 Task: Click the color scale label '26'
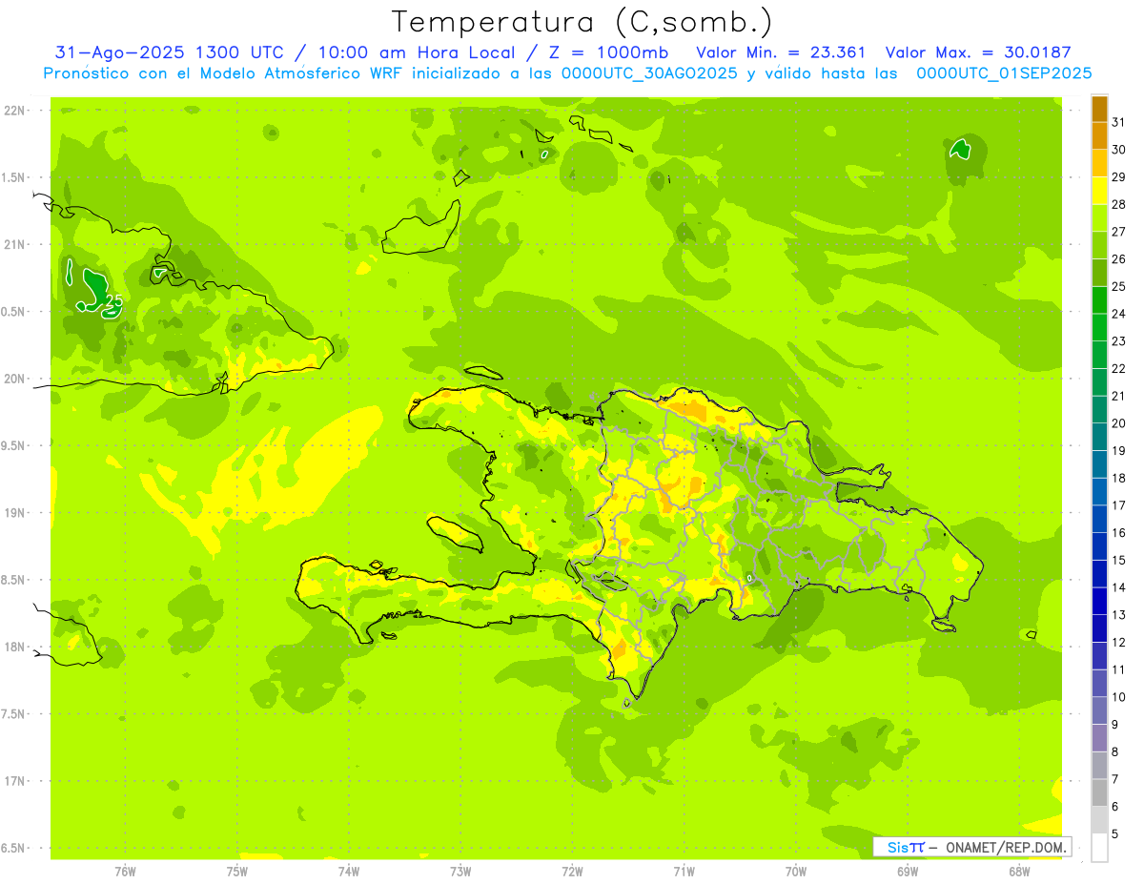pyautogui.click(x=1119, y=258)
